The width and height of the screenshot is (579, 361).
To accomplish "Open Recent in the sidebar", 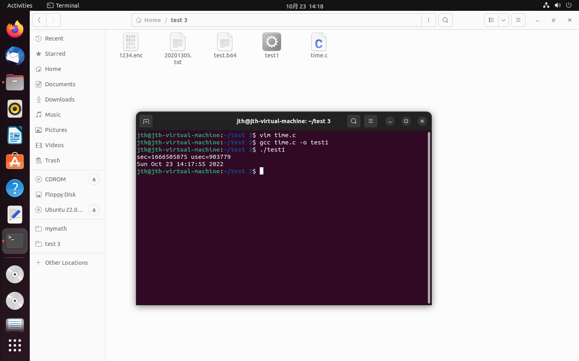I will tap(68, 39).
